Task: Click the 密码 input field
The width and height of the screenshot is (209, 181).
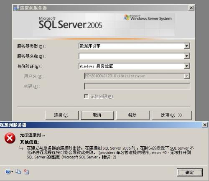Action: (x=137, y=86)
